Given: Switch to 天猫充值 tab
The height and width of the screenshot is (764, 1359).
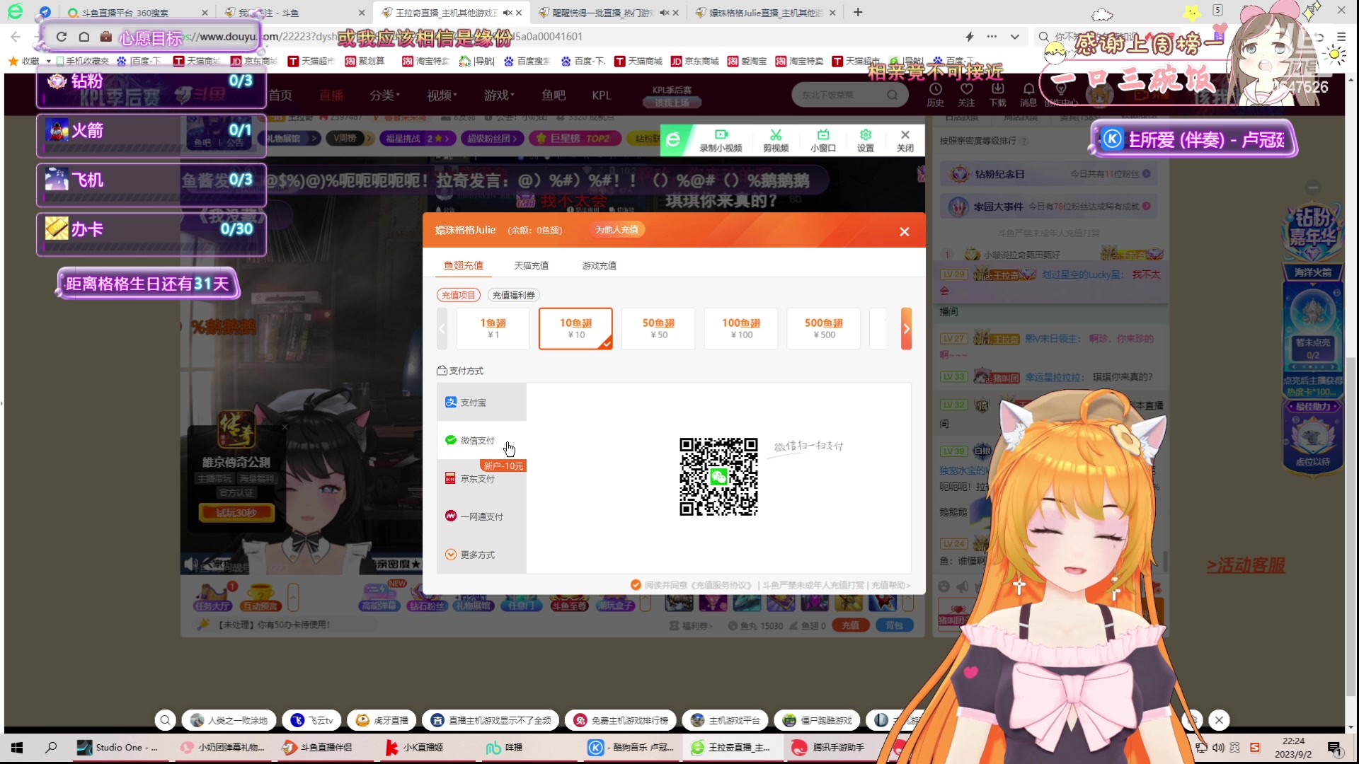Looking at the screenshot, I should [531, 265].
